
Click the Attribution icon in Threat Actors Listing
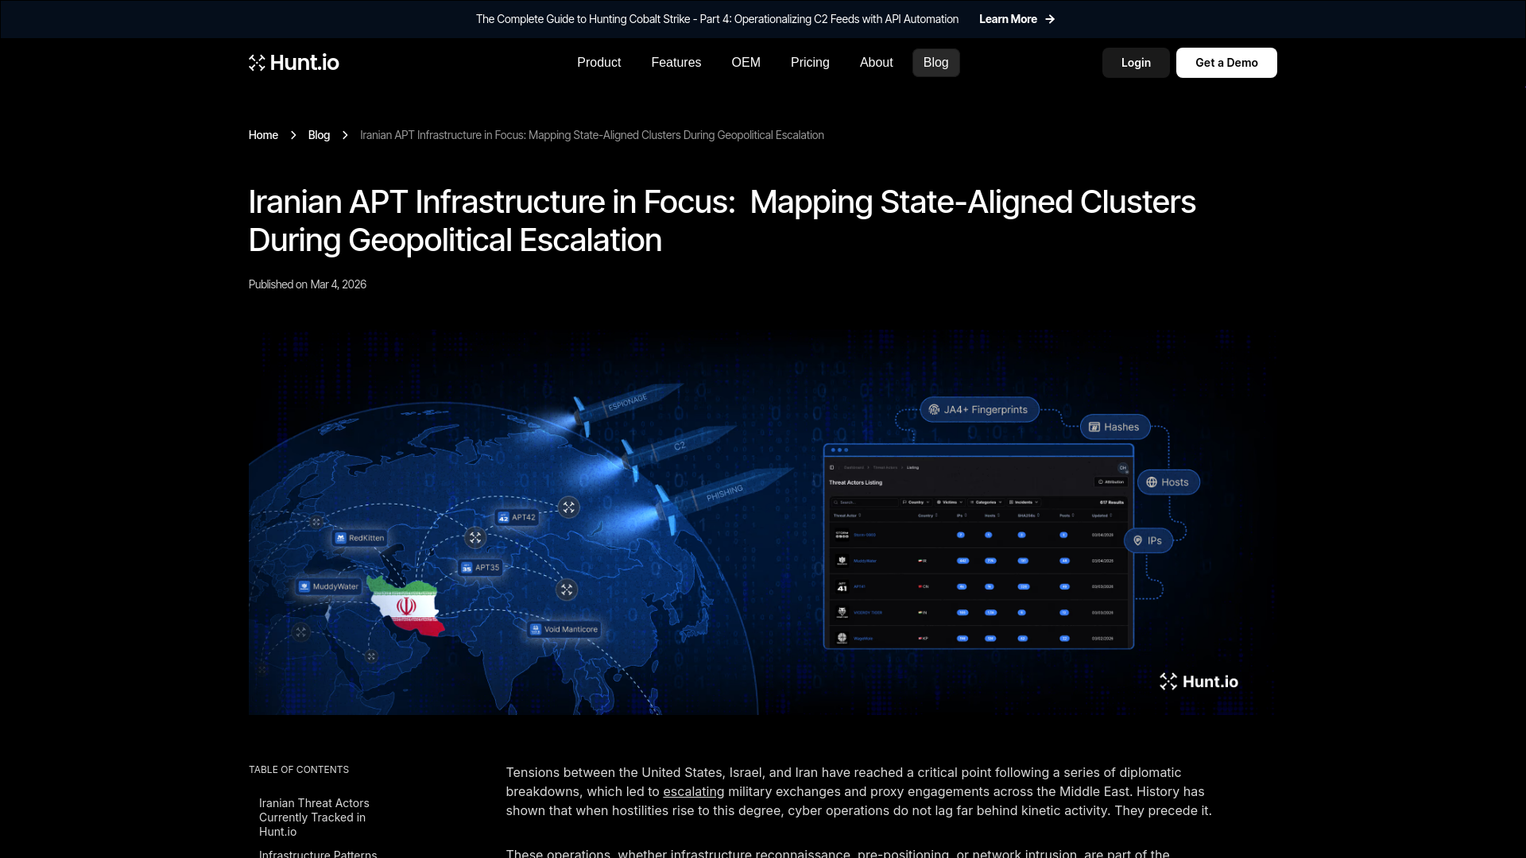[x=1102, y=481]
